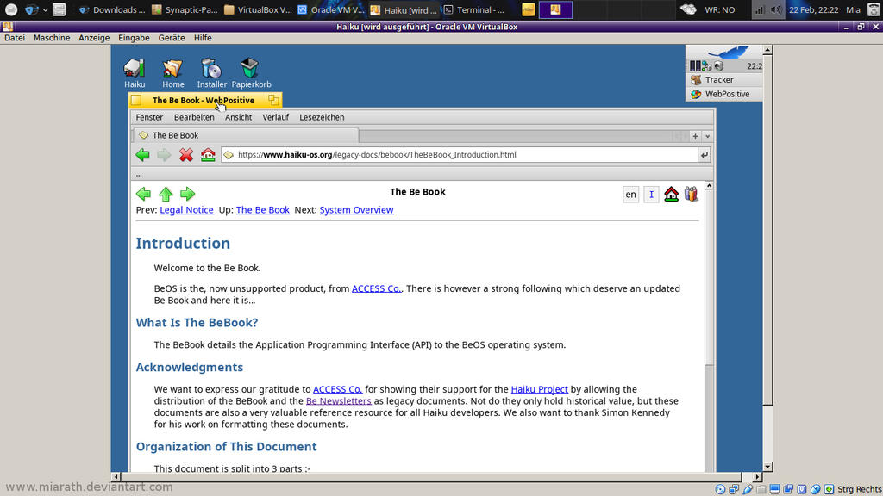Click Deskbar volume tray icon

(x=718, y=66)
